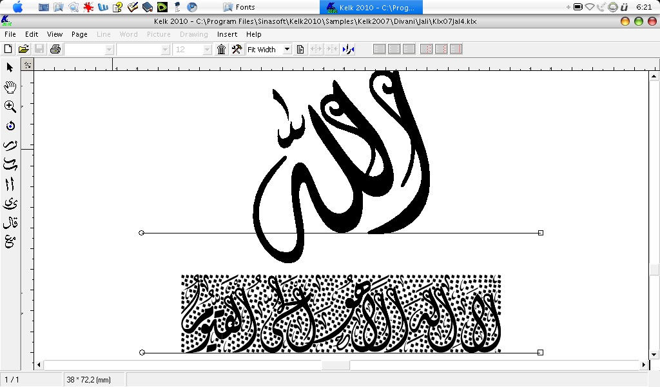
Task: Click the Apple logo in top bar
Action: [18, 6]
